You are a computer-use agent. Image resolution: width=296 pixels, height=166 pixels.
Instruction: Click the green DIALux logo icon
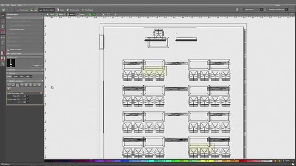(x=3, y=10)
